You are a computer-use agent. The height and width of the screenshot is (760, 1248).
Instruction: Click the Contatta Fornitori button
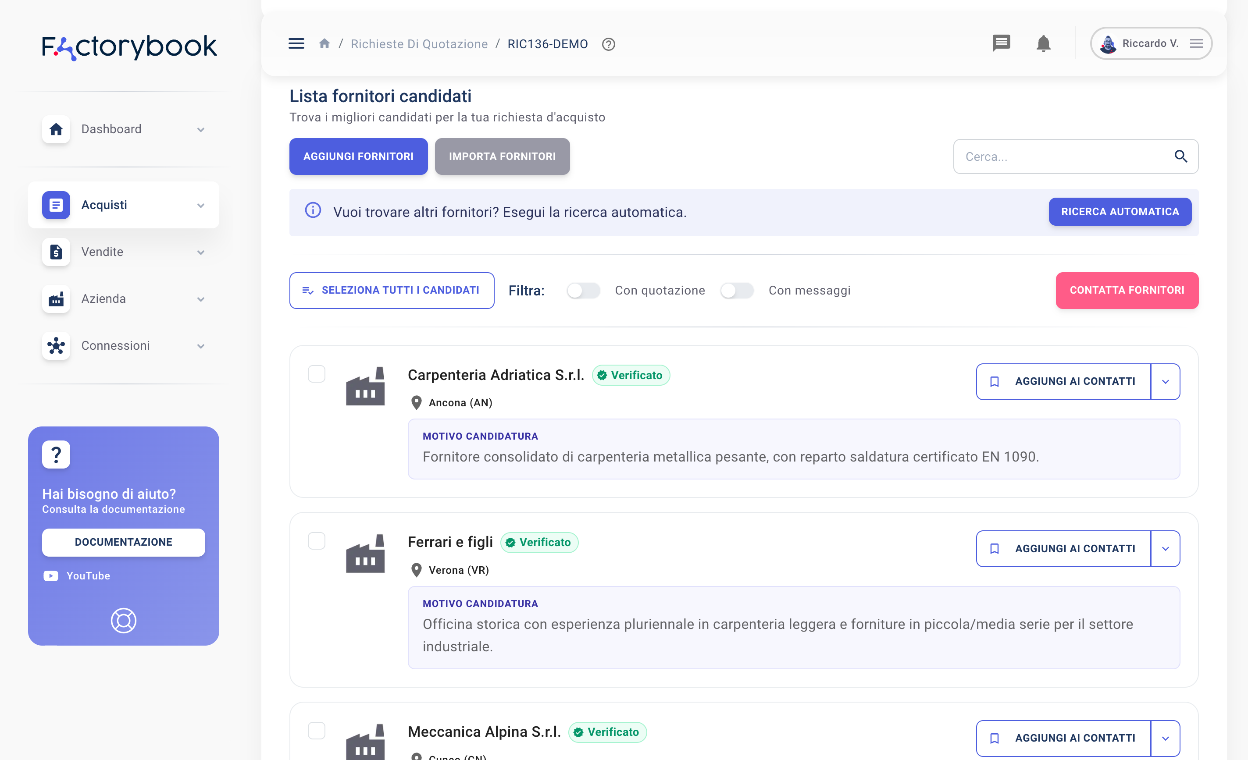[1127, 291]
